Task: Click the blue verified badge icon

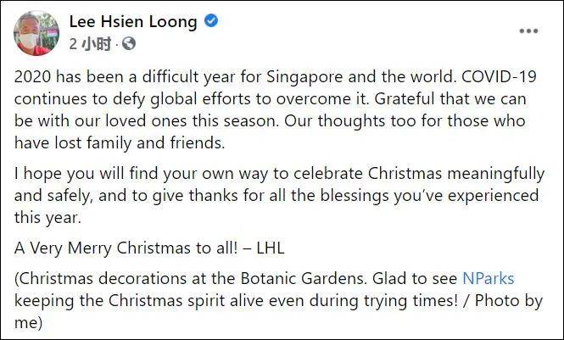Action: point(212,22)
